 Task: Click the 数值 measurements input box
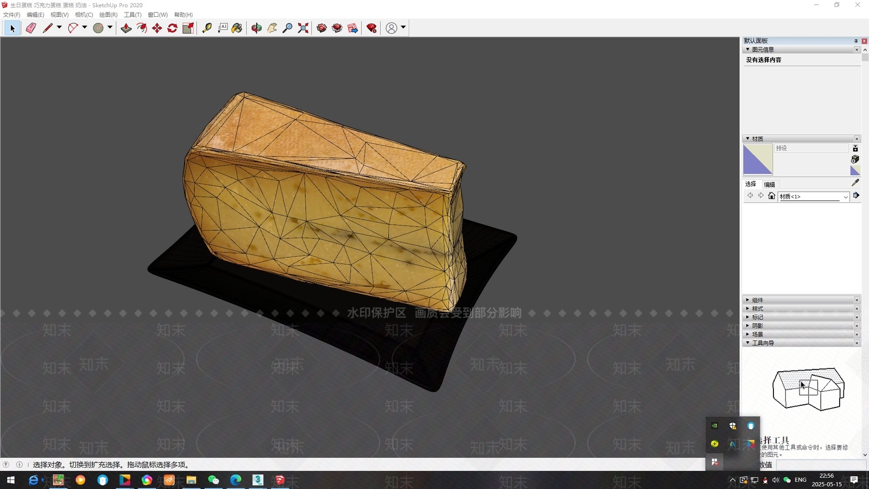[821, 465]
